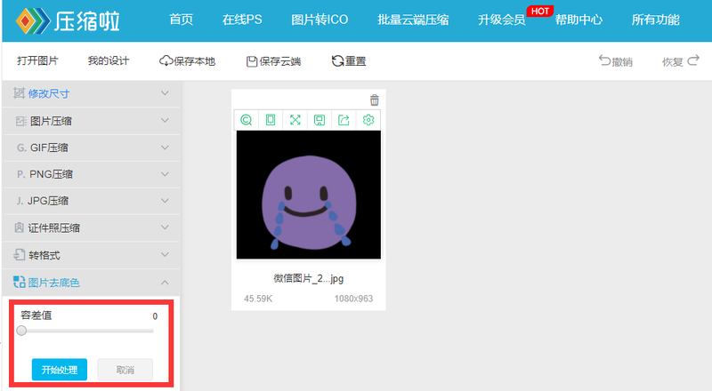The image size is (712, 391).
Task: Click the green save disk icon on image card
Action: click(320, 120)
